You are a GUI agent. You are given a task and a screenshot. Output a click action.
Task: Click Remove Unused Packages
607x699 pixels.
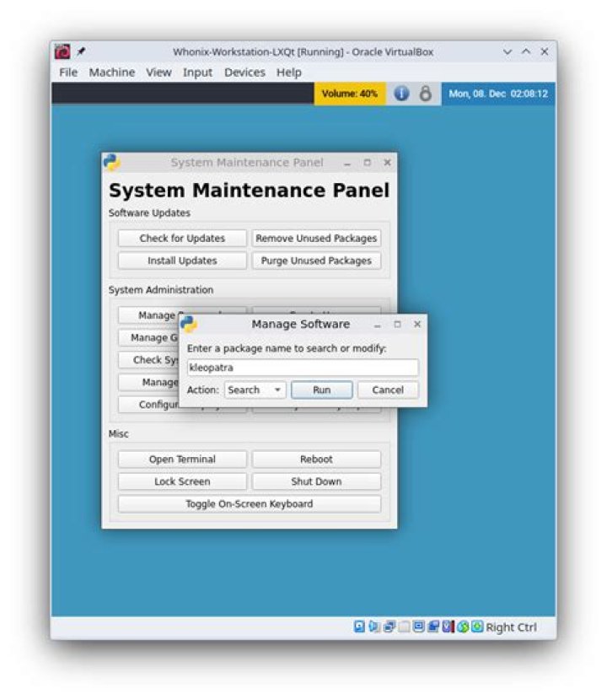(316, 239)
